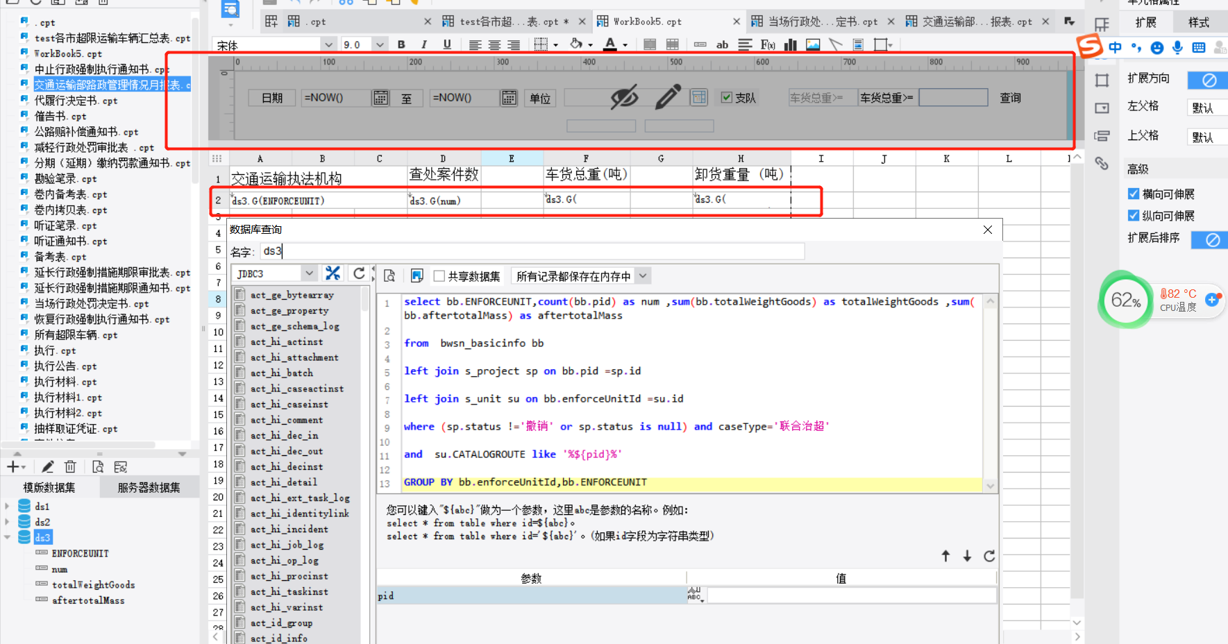Open the 左父格 dropdown showing 默认
This screenshot has height=644, width=1228.
point(1206,108)
